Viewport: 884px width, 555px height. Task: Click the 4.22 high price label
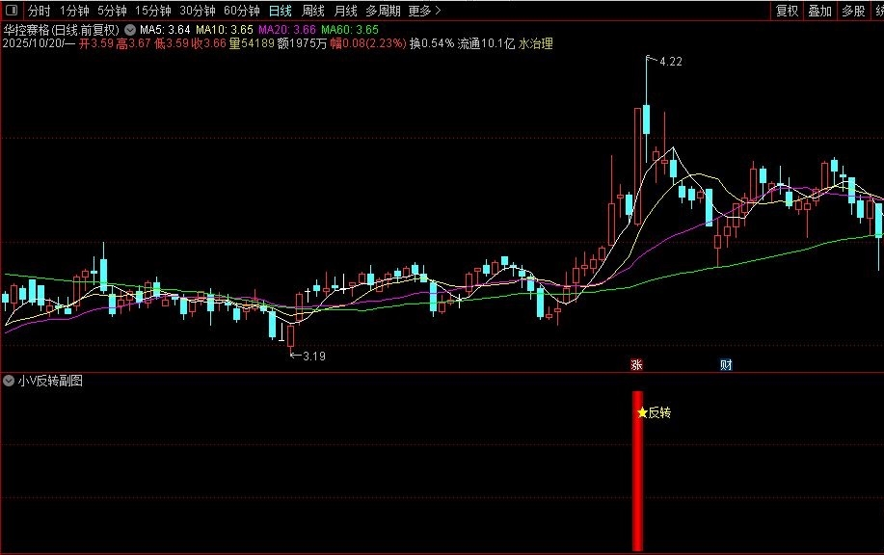click(671, 62)
